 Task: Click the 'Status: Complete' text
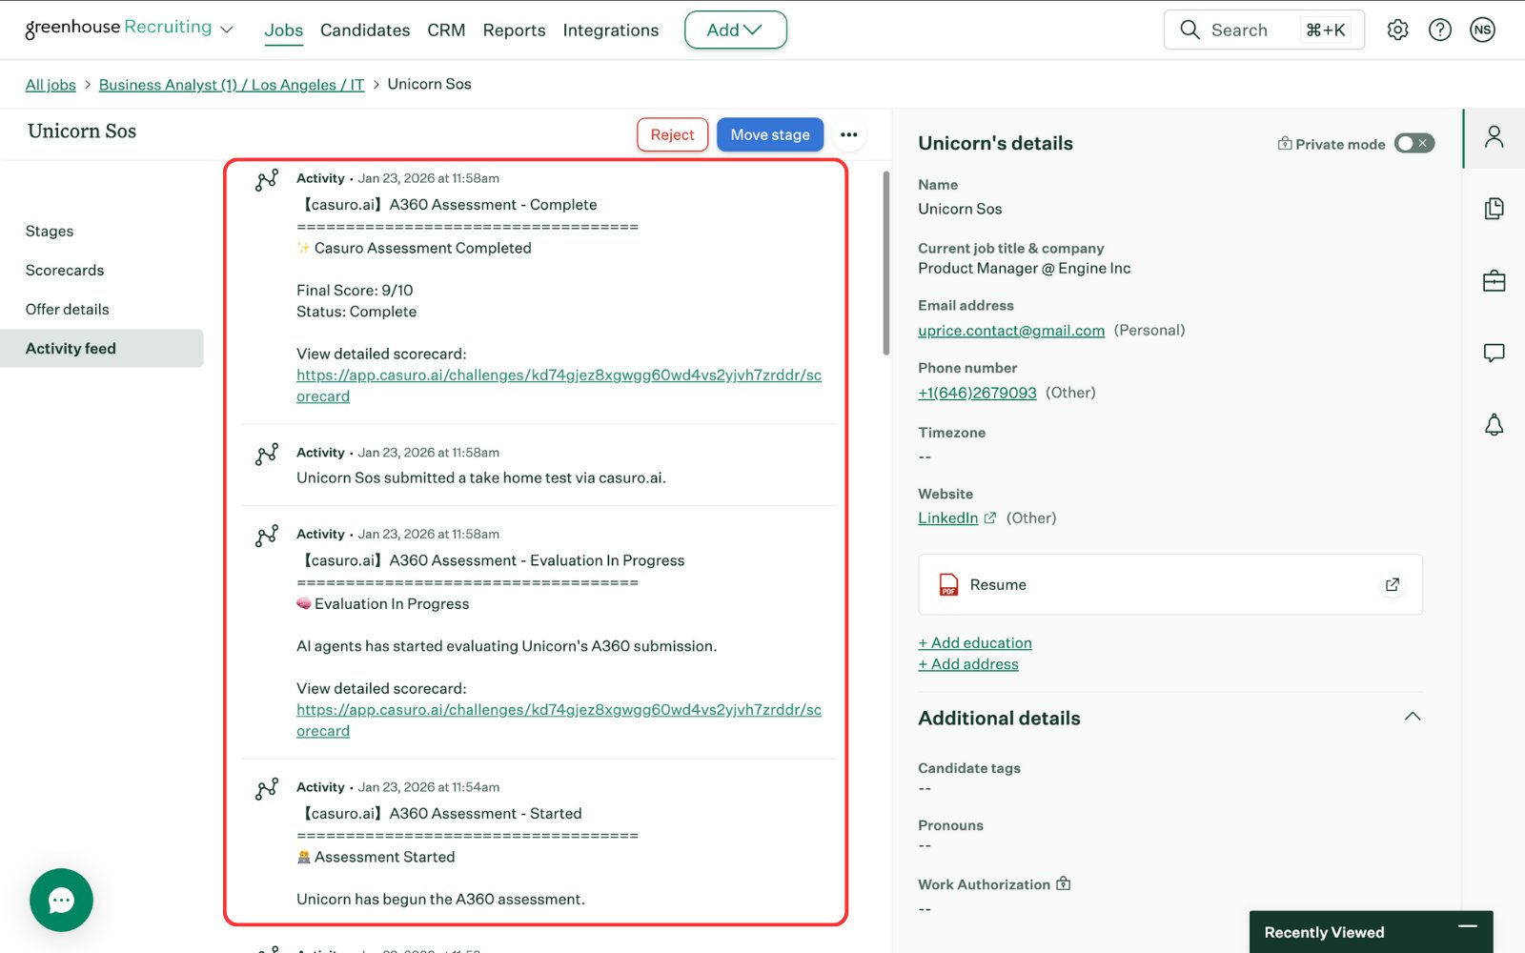coord(356,312)
